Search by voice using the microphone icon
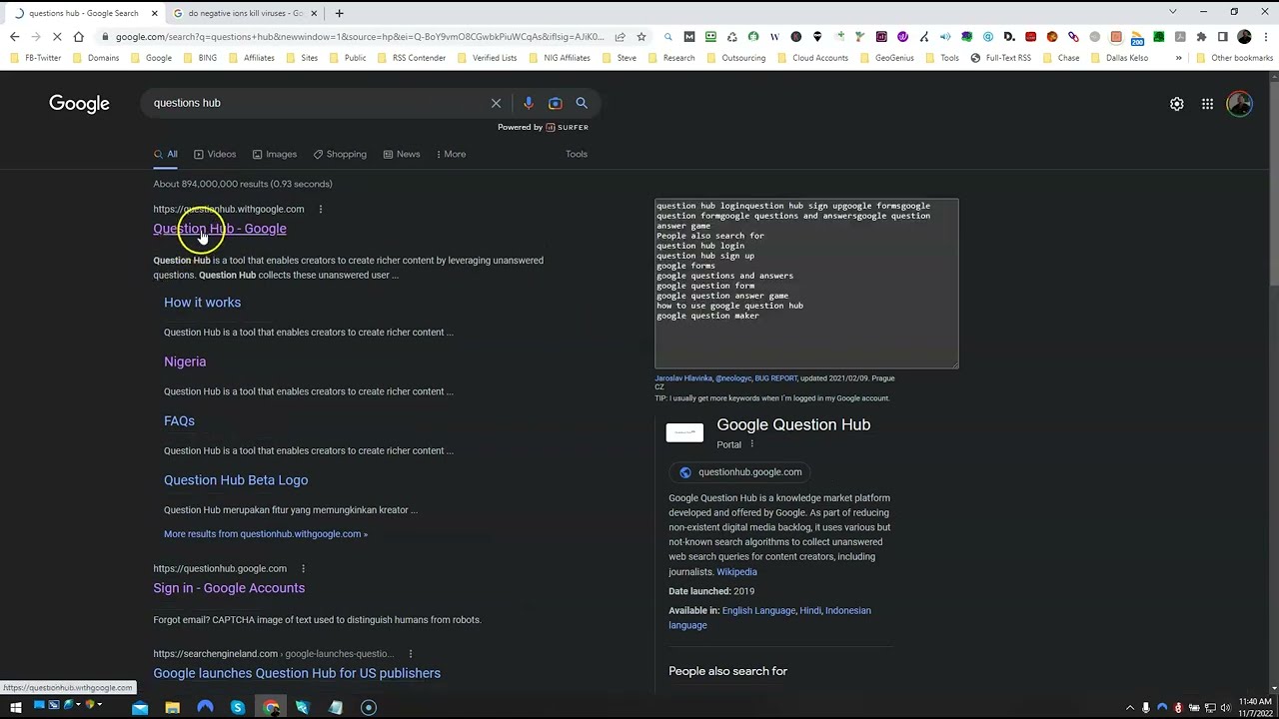This screenshot has width=1279, height=719. click(x=529, y=103)
